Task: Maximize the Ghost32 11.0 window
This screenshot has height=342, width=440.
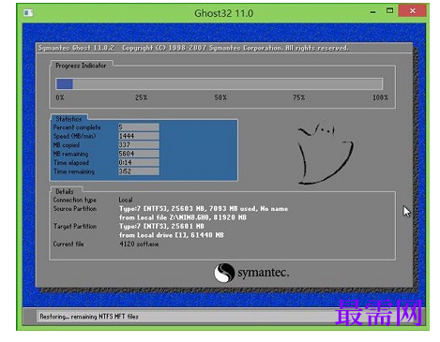Action: click(x=389, y=10)
